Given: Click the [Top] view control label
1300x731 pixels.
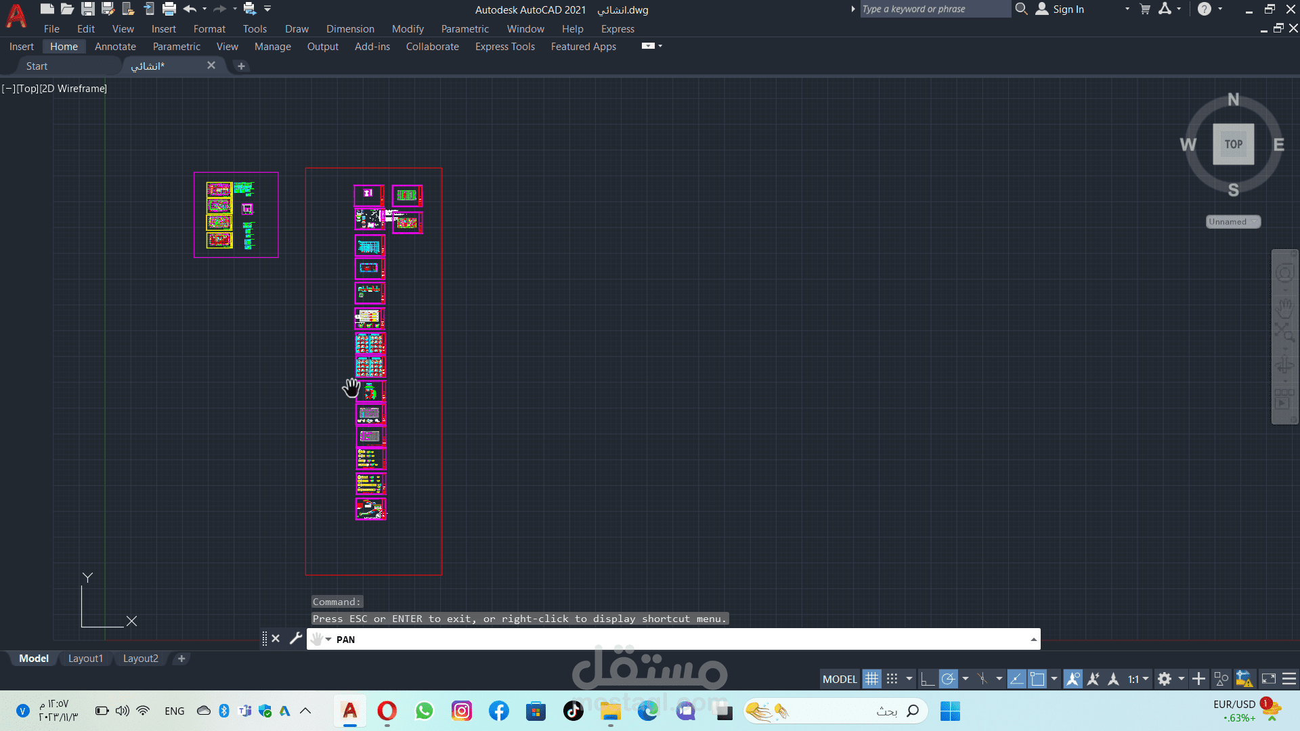Looking at the screenshot, I should point(27,88).
